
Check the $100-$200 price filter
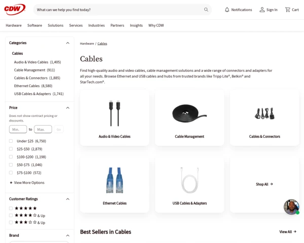point(11,157)
